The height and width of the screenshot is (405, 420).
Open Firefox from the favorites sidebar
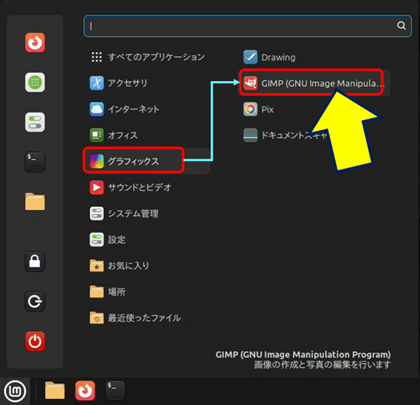click(35, 43)
